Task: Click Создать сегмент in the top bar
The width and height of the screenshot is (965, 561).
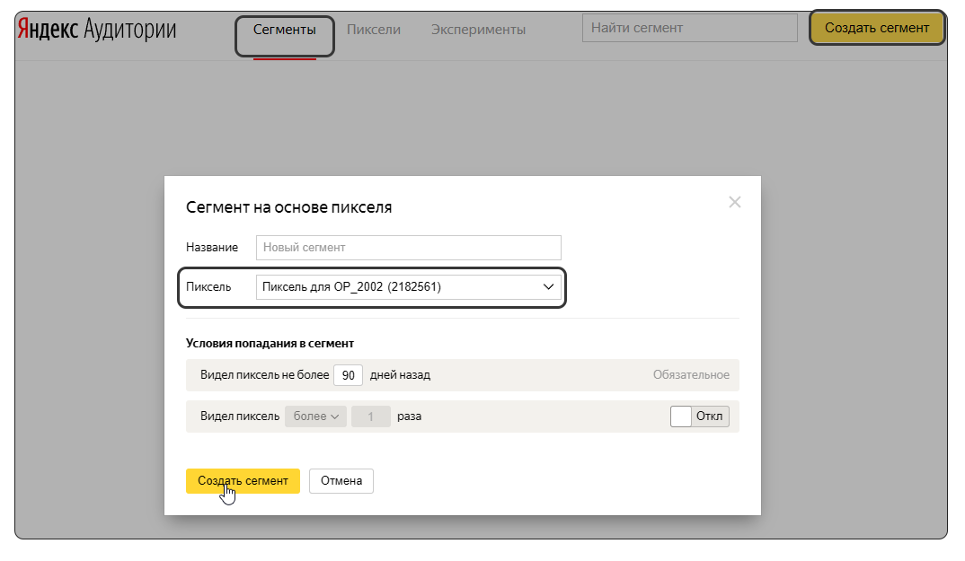Action: point(876,28)
